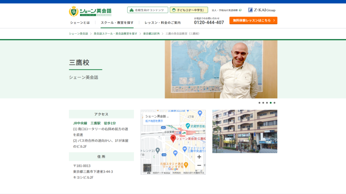Click the キヨシビル2F text
This screenshot has height=194, width=346.
coord(83,177)
